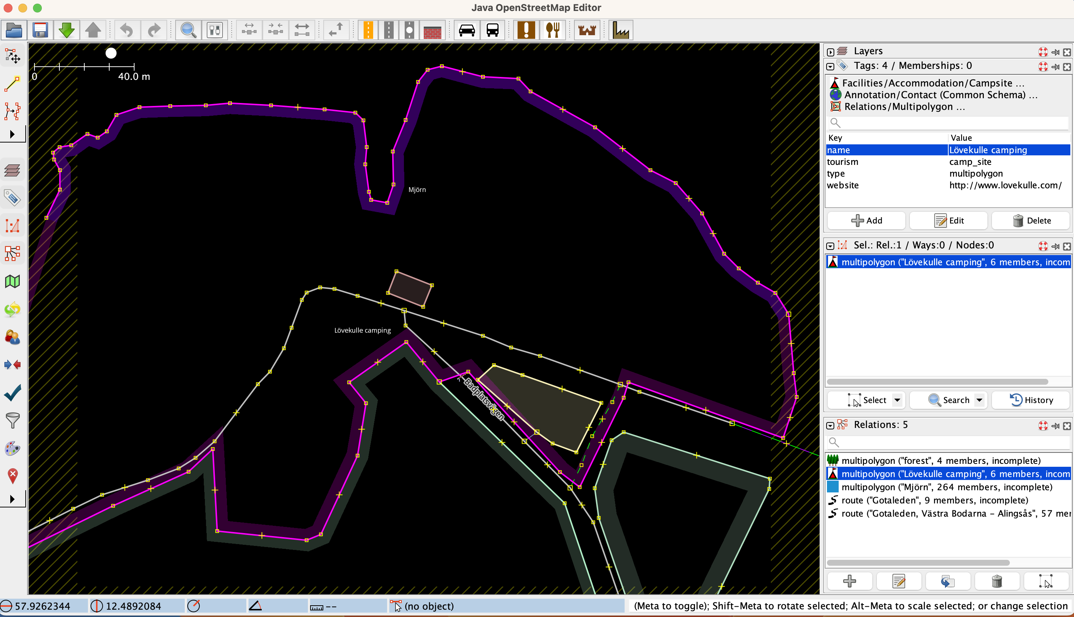
Task: Toggle the Filter panel funnel button
Action: 12,420
